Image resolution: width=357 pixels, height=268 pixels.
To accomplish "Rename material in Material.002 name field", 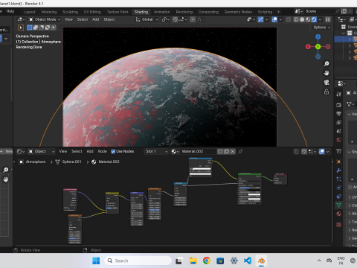I will pos(199,151).
